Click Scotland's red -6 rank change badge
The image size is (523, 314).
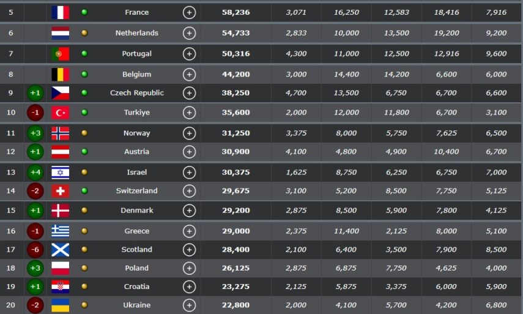tap(35, 250)
